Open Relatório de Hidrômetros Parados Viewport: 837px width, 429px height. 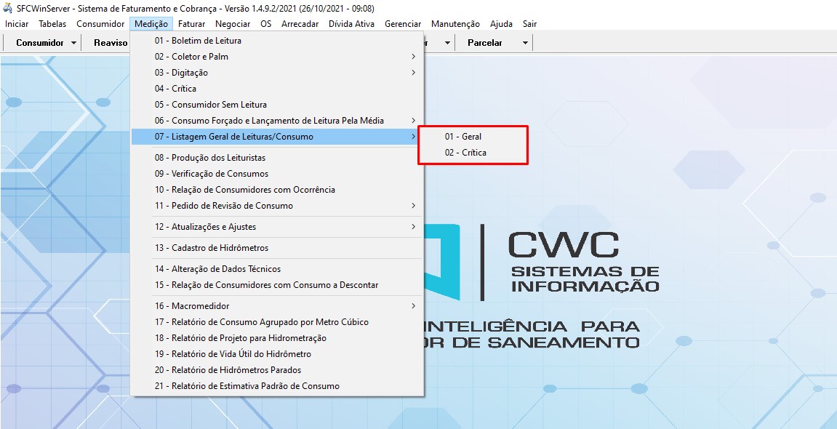[x=228, y=370]
